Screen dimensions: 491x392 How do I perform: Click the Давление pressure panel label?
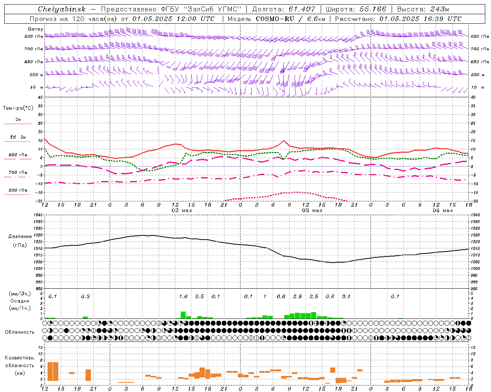tap(20, 237)
